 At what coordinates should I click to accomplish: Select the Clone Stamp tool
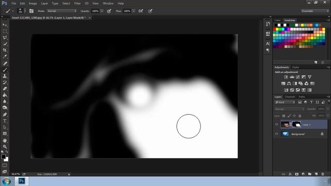[5, 76]
